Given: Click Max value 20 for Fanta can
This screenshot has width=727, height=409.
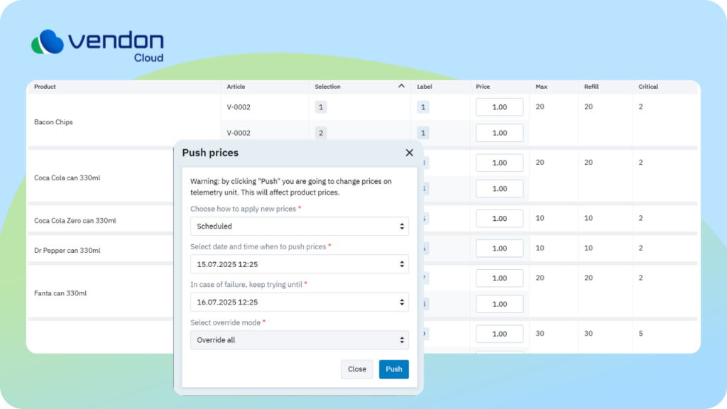Looking at the screenshot, I should [x=540, y=278].
